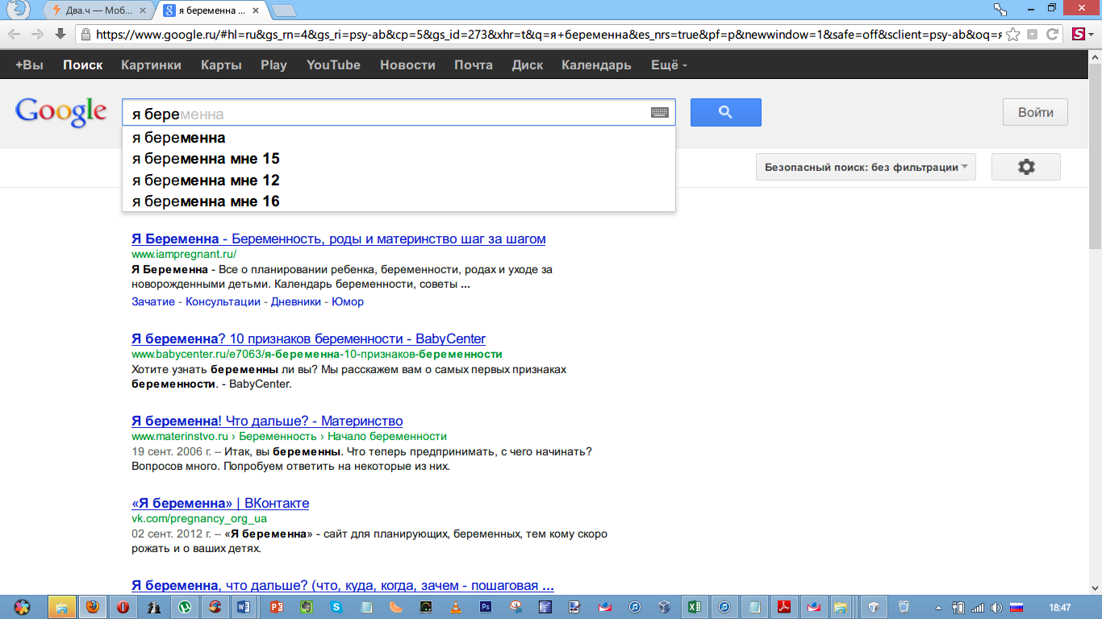Viewport: 1102px width, 619px height.
Task: Open Почта in the Google bar
Action: [x=474, y=65]
